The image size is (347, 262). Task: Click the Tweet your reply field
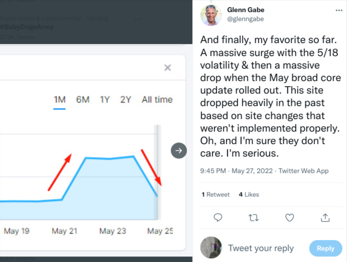tap(261, 248)
